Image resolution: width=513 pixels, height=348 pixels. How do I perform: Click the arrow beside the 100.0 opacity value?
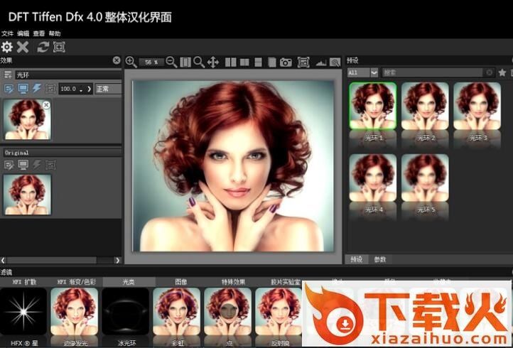(x=89, y=89)
